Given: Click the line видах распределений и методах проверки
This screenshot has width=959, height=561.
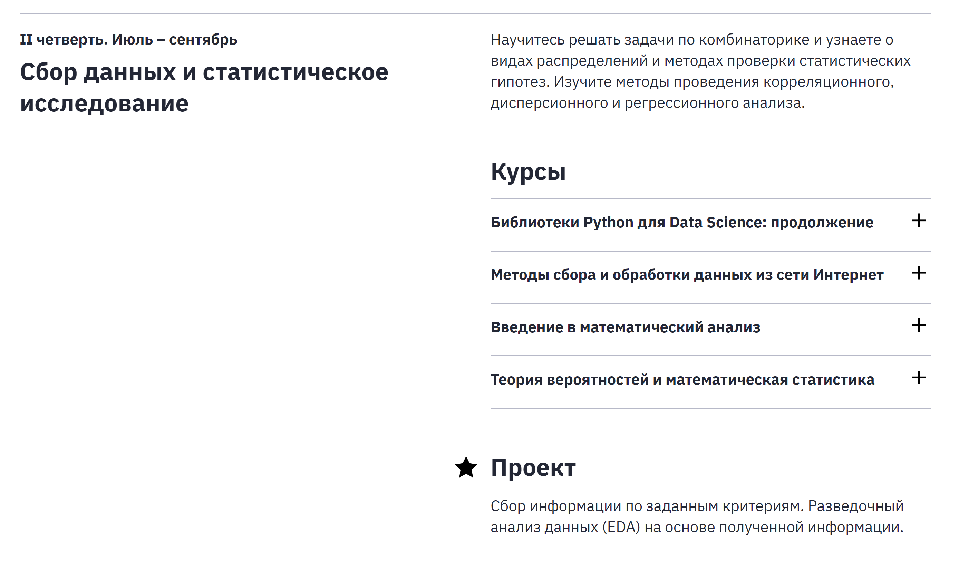Looking at the screenshot, I should (700, 61).
